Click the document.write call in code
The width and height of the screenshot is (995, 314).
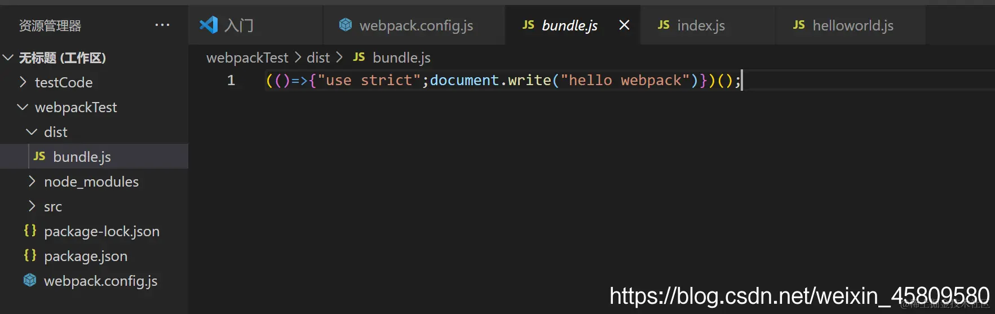pos(490,80)
